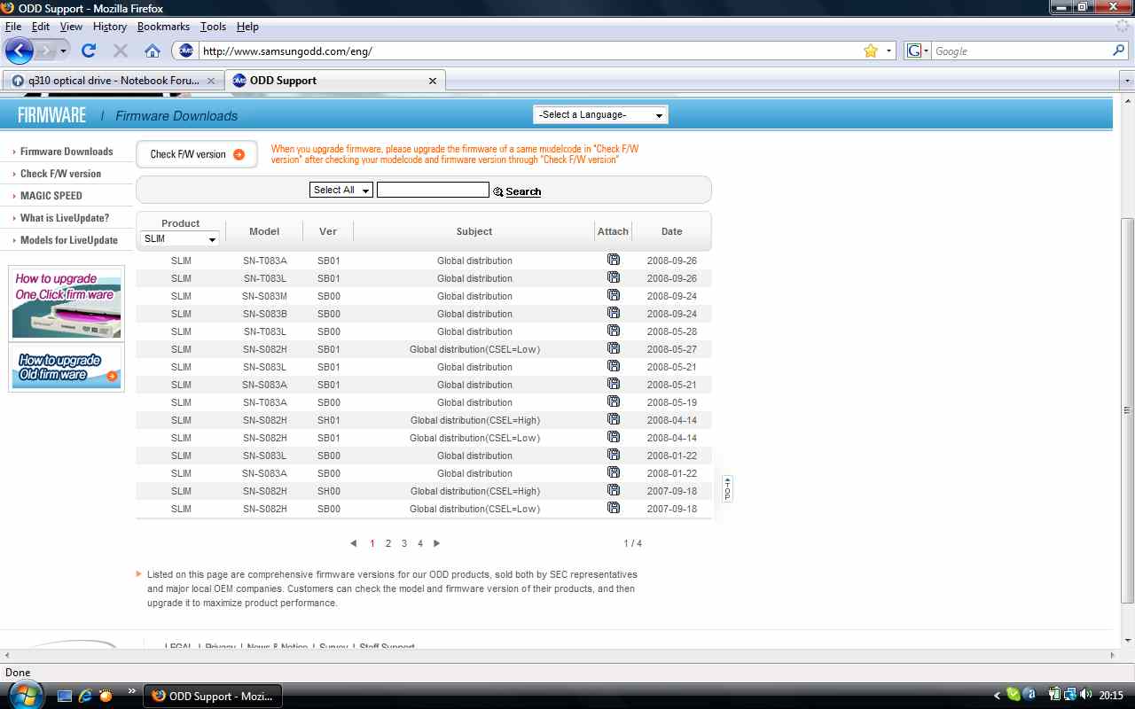Open MAGIC SPEED in the sidebar
The image size is (1135, 709).
(51, 196)
